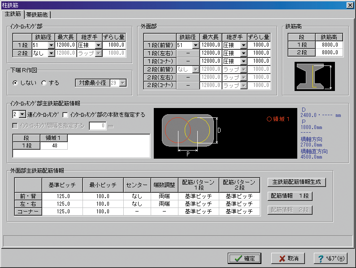The image size is (356, 268).
Task: Click the 主鉄筋配筋情報生成 button
Action: click(296, 182)
